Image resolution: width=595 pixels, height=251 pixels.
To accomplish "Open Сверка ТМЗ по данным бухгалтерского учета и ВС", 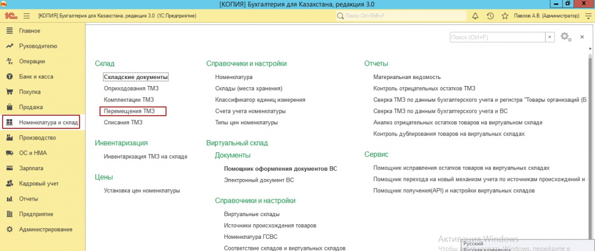I will click(x=440, y=111).
